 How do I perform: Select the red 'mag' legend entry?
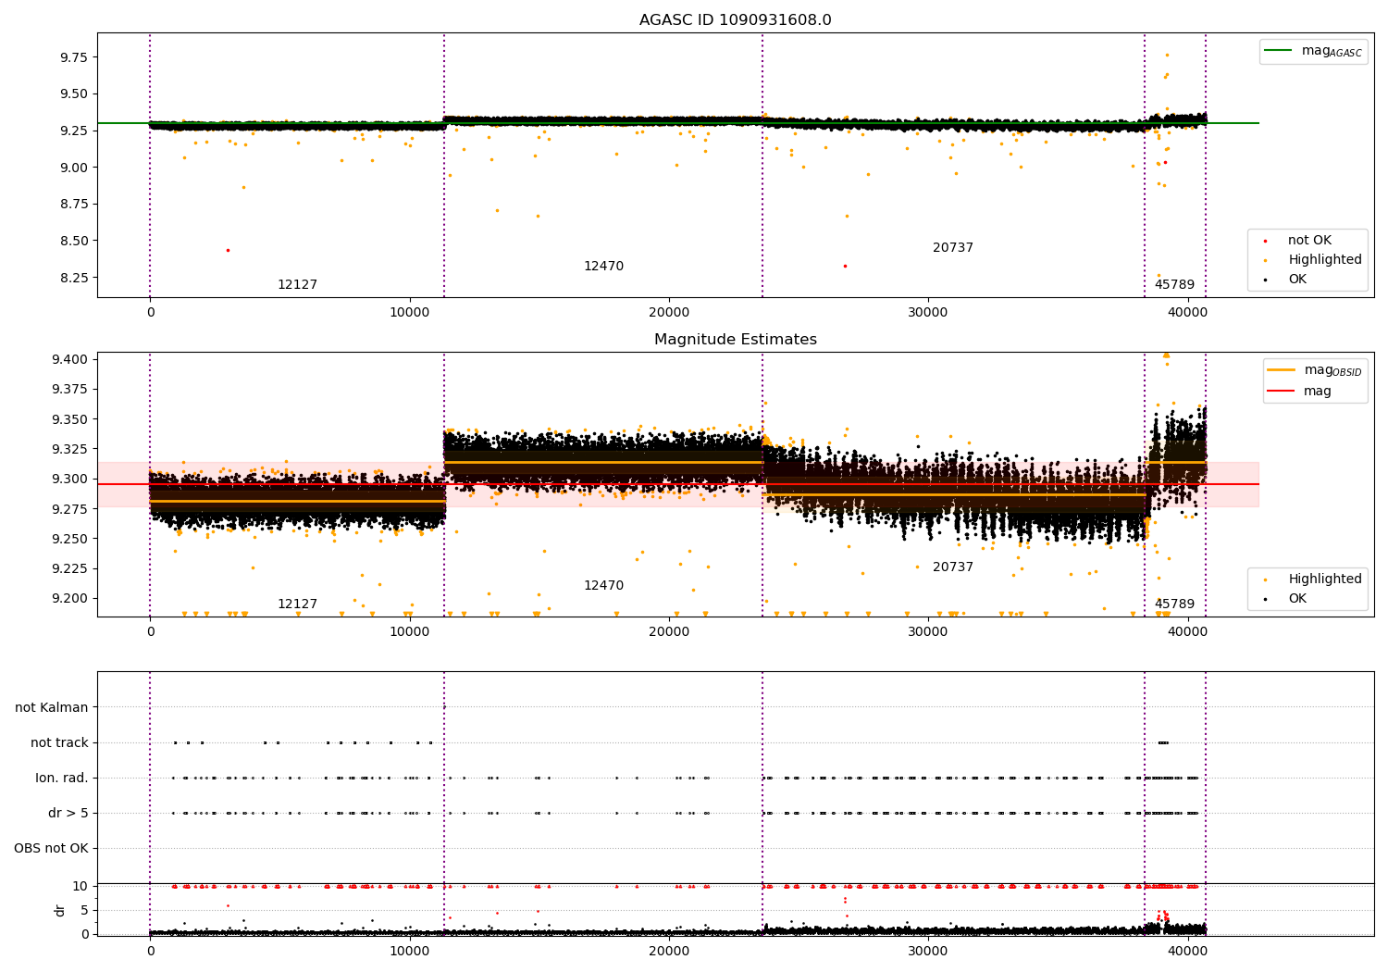(1300, 392)
